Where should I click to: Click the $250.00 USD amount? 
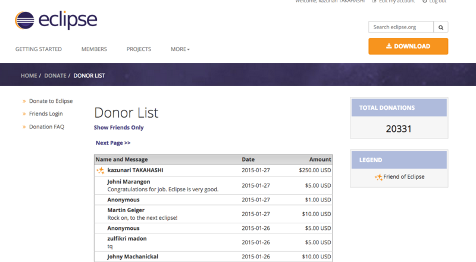315,171
